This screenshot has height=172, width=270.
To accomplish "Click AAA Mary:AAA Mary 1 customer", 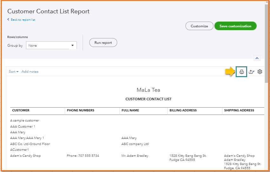I will 27,138.
